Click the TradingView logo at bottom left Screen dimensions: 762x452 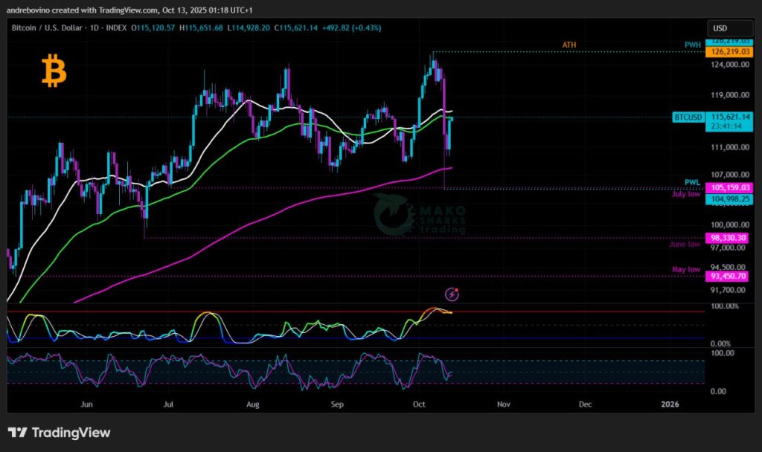pos(59,433)
